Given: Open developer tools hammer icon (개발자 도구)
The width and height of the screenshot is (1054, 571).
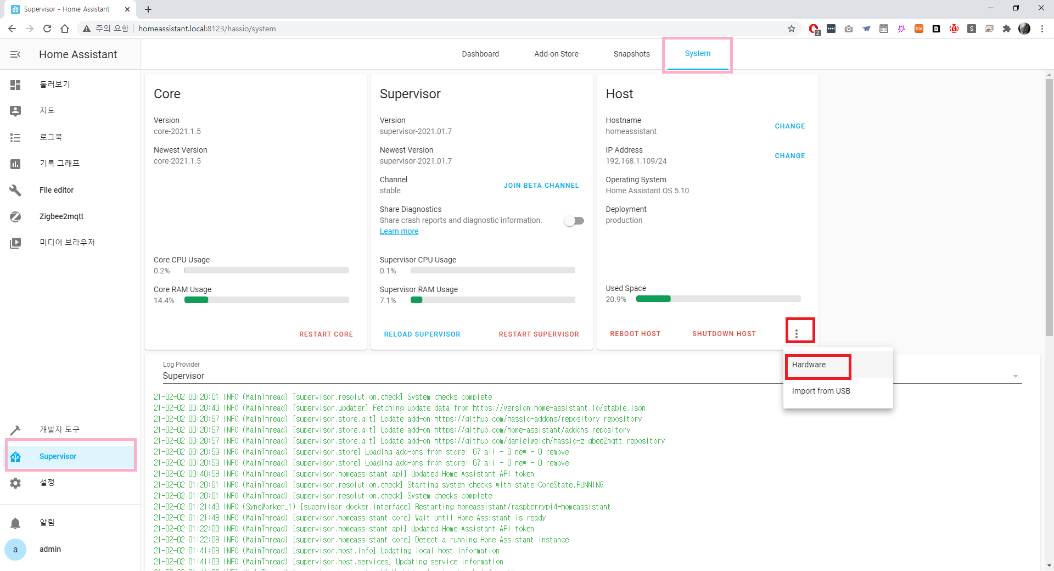Looking at the screenshot, I should click(x=15, y=430).
